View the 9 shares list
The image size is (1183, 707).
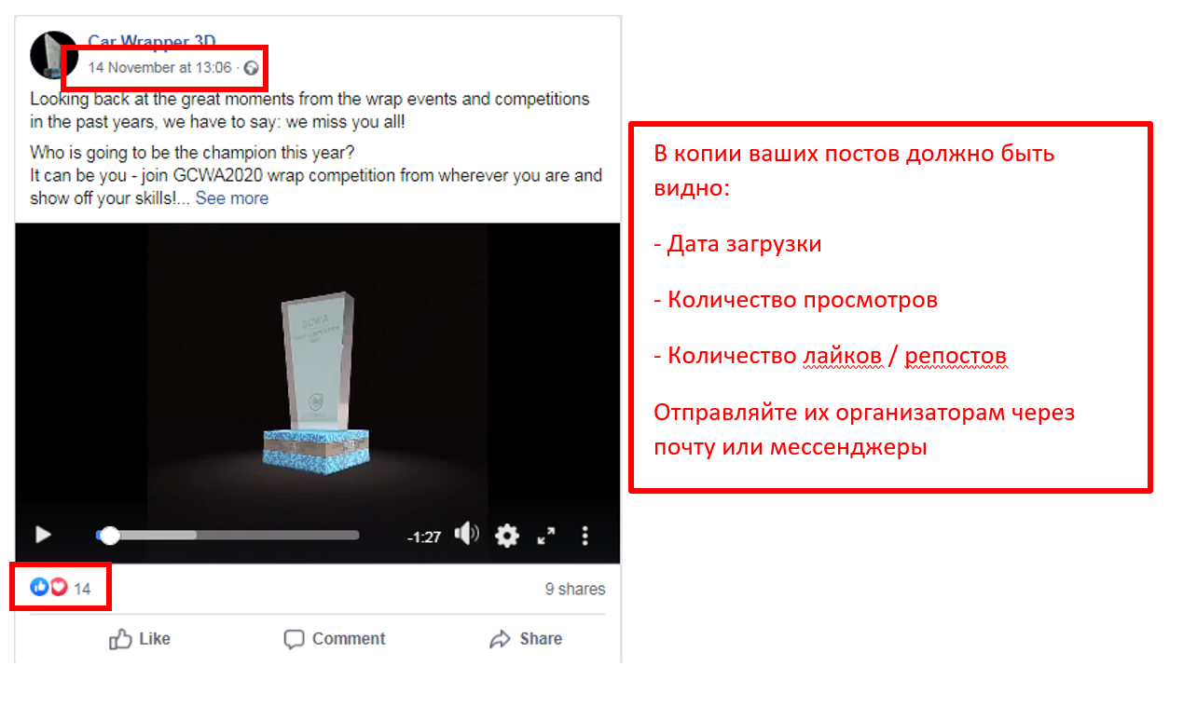click(575, 589)
